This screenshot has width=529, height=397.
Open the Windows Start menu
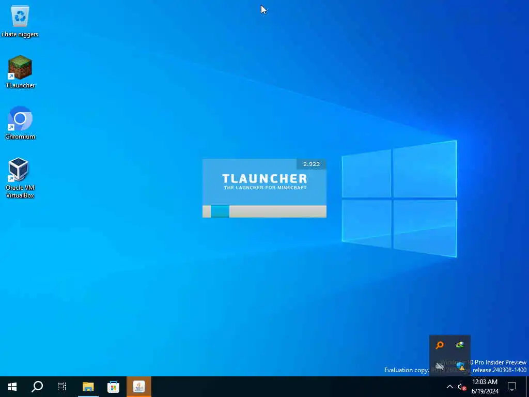[x=12, y=387]
